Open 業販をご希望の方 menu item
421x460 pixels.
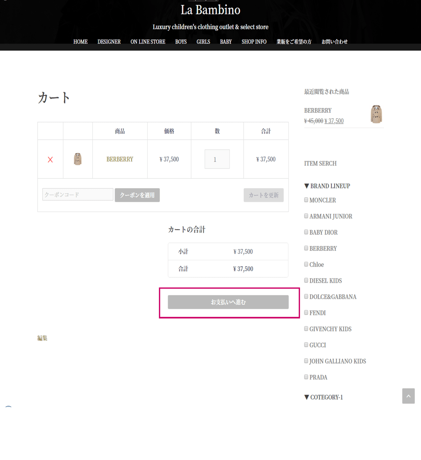tap(294, 42)
